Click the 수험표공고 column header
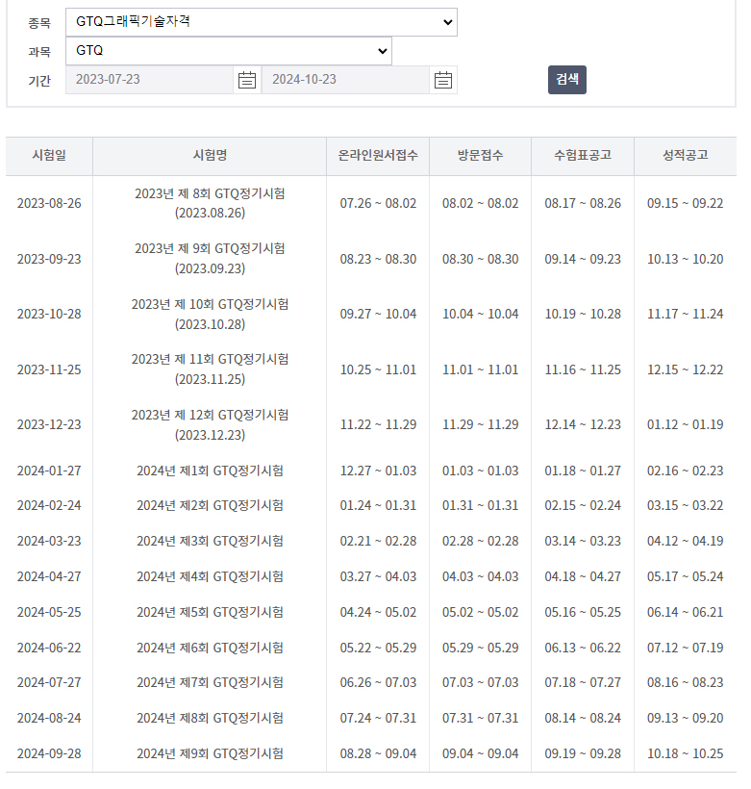Viewport: 751px width, 789px height. [x=583, y=155]
